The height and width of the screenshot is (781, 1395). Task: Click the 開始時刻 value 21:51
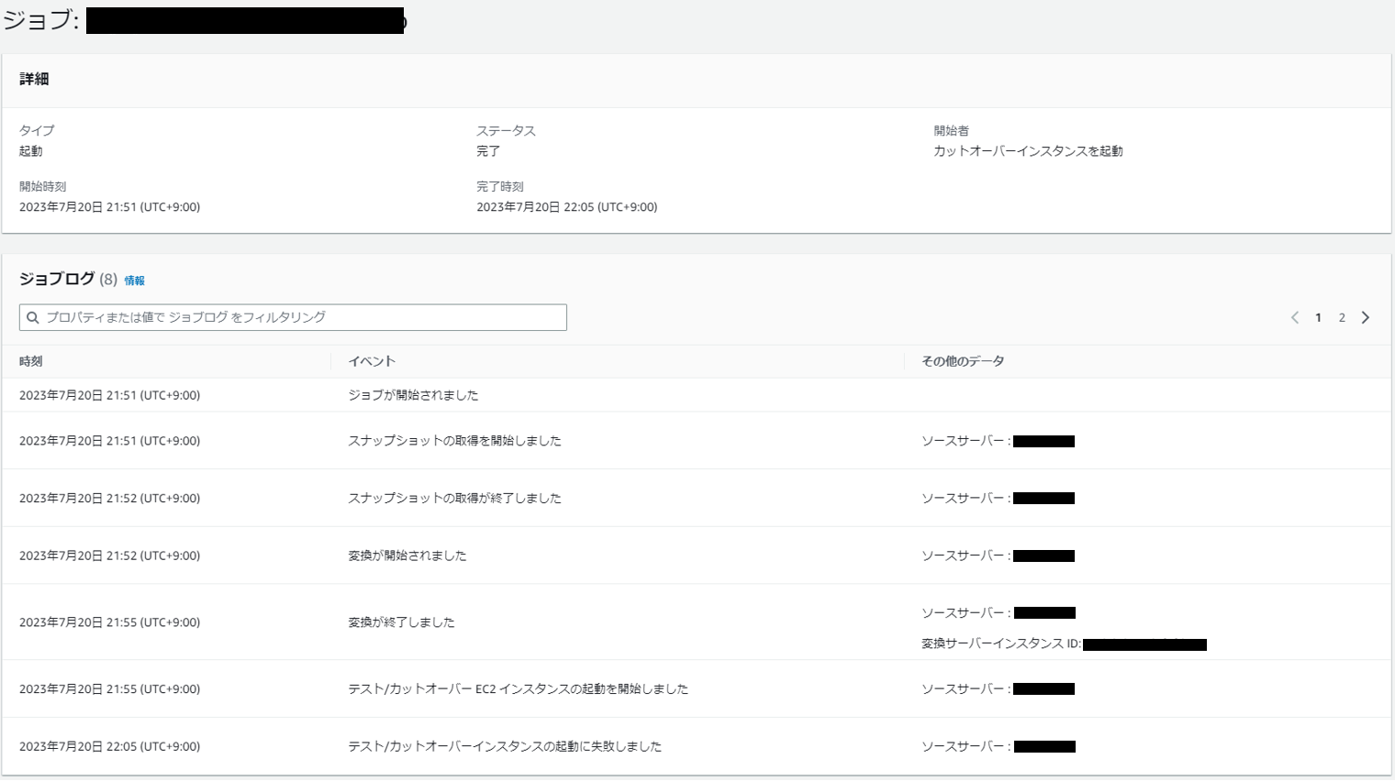click(109, 207)
